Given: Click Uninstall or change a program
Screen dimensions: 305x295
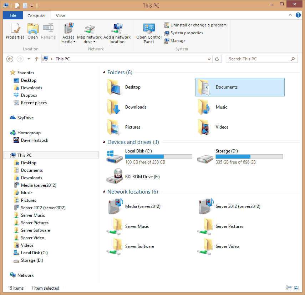Looking at the screenshot, I should coord(195,25).
